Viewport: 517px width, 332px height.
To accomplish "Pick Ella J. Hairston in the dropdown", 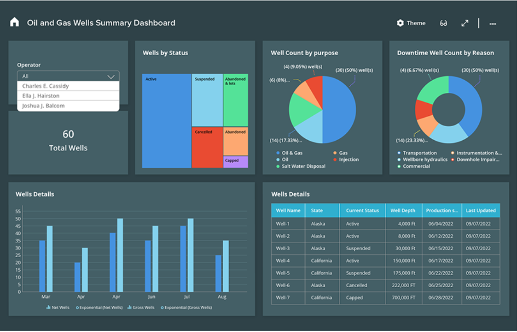I will tap(41, 96).
